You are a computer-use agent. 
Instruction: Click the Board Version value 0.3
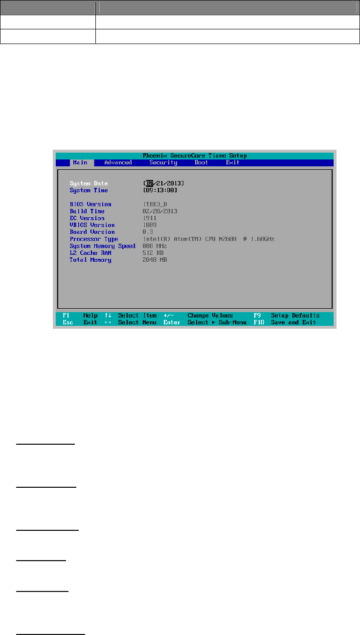(x=148, y=232)
